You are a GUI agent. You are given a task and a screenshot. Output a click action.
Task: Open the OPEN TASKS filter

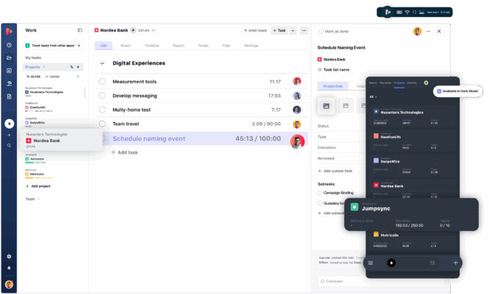click(x=255, y=31)
